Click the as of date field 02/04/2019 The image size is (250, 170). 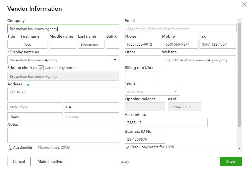185,107
